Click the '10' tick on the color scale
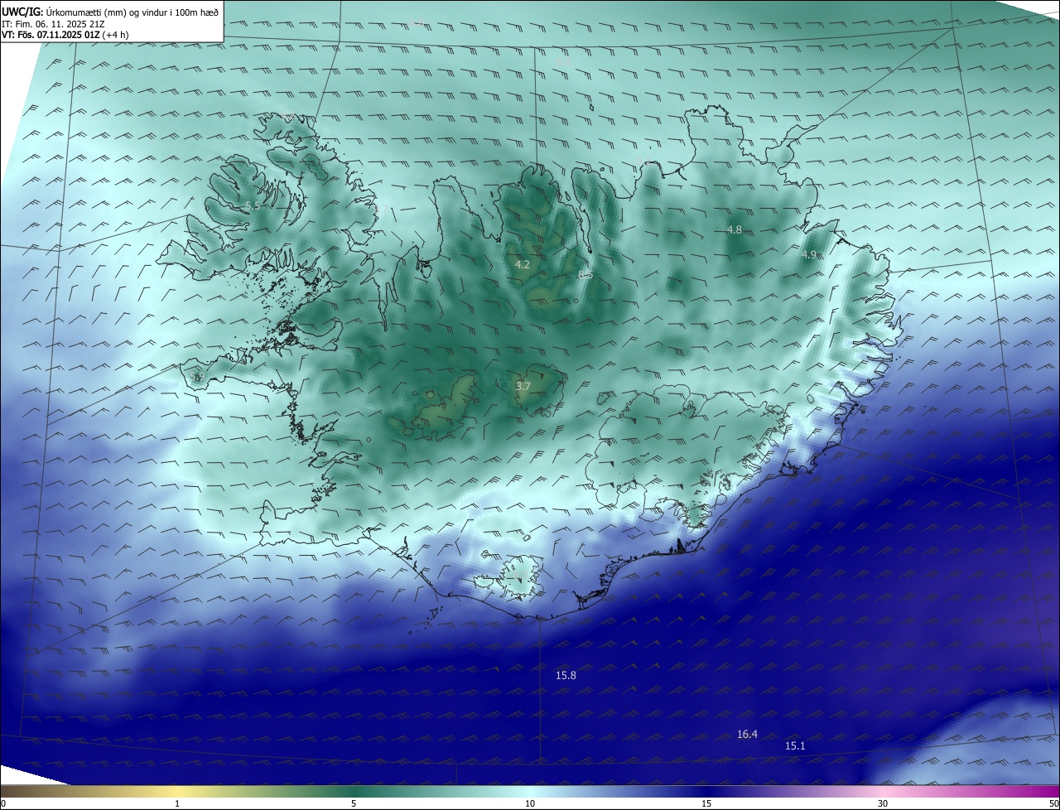This screenshot has height=810, width=1060. point(530,803)
